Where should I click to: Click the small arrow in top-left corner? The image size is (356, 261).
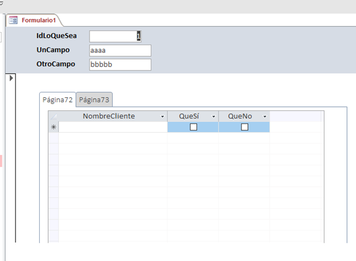[2, 2]
